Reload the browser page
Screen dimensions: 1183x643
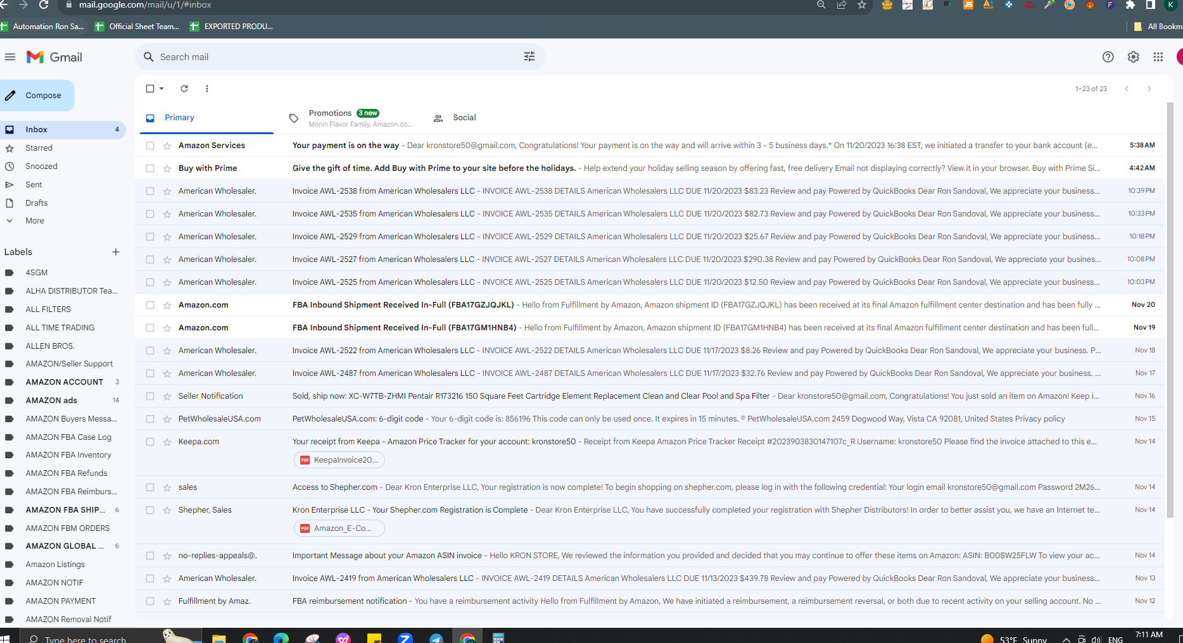pyautogui.click(x=44, y=5)
